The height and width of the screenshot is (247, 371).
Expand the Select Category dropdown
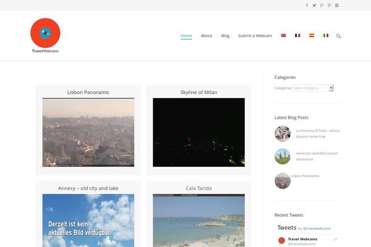(x=313, y=88)
